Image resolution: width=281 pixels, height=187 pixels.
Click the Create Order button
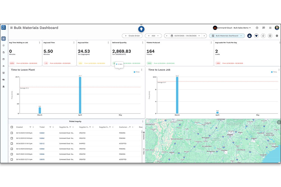tap(132, 36)
